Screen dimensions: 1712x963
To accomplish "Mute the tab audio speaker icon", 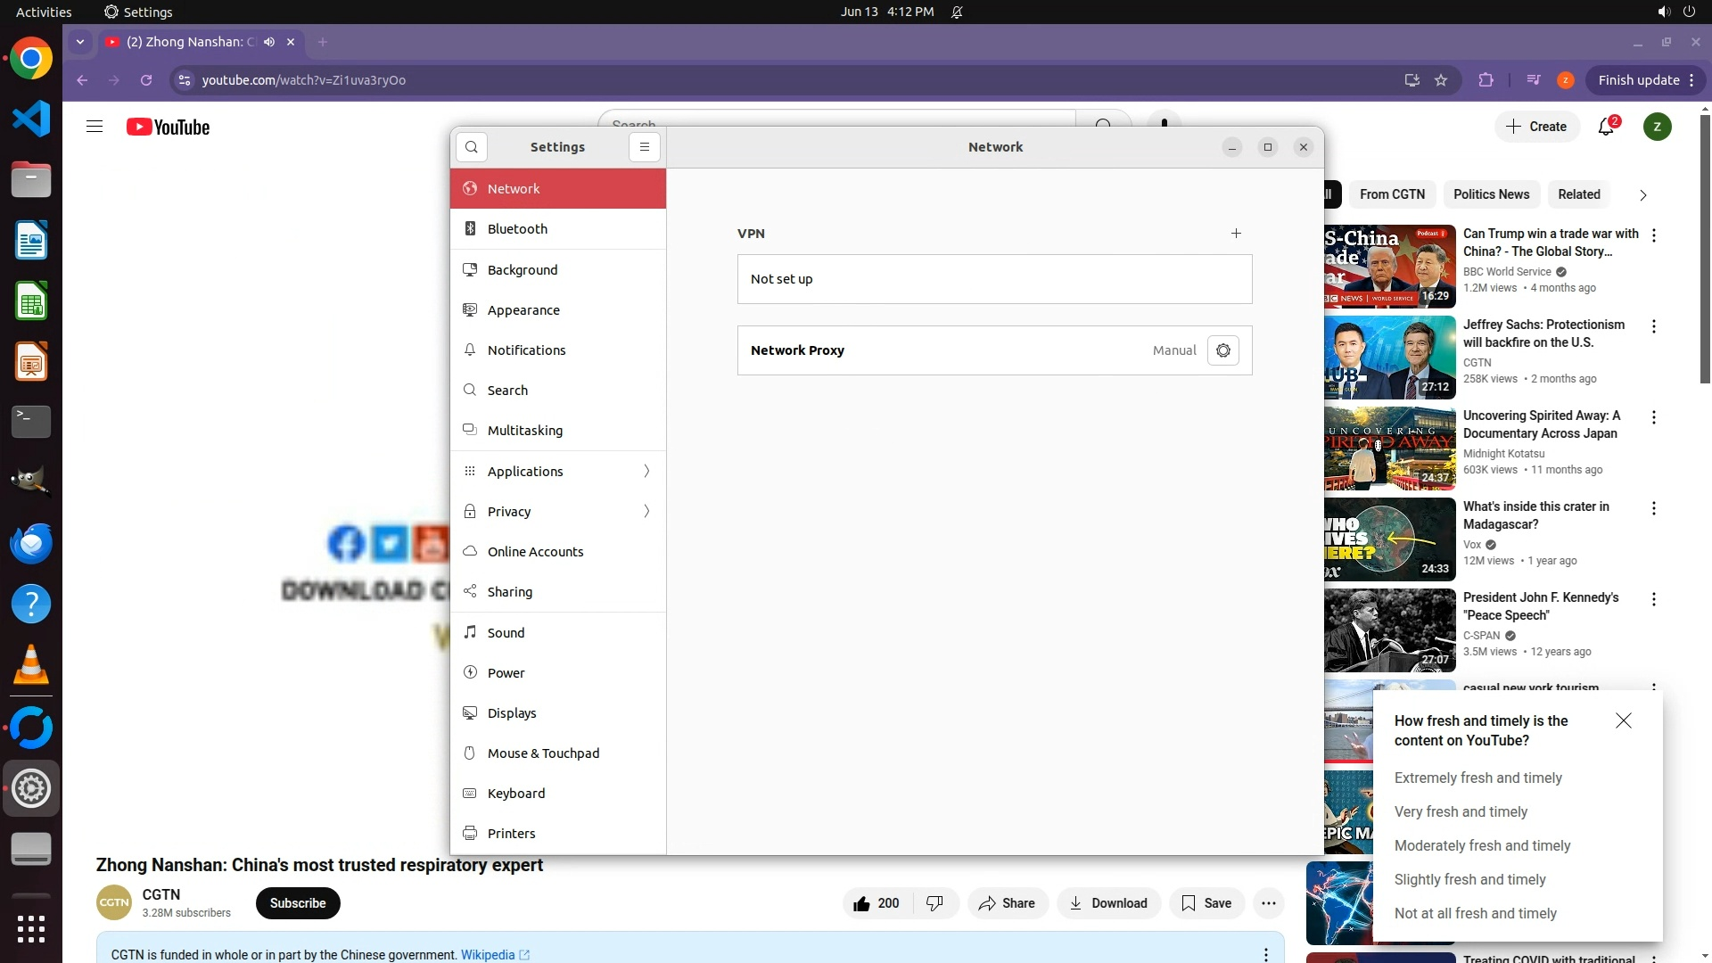I will click(x=269, y=42).
